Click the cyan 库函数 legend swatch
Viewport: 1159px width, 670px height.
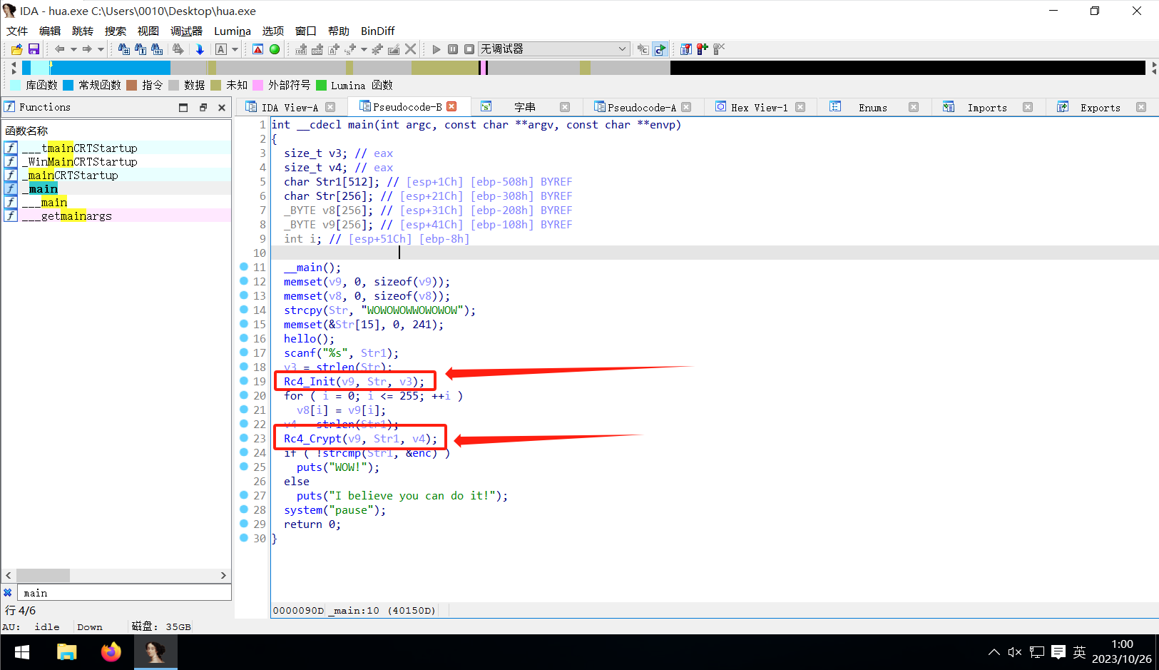(15, 85)
